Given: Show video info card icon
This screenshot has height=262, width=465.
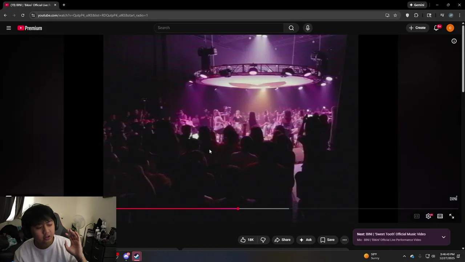Looking at the screenshot, I should 454,41.
